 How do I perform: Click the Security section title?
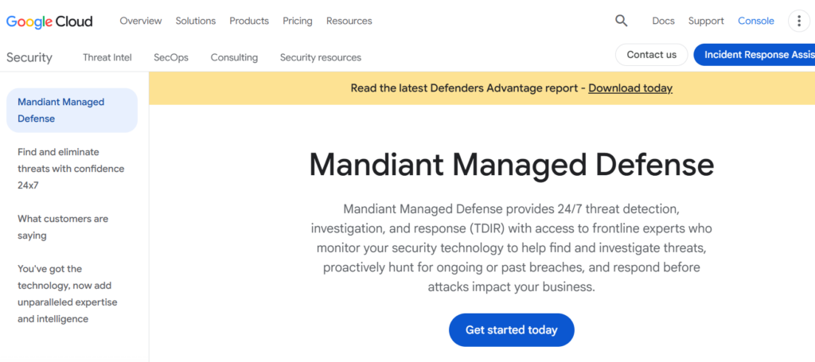coord(29,57)
